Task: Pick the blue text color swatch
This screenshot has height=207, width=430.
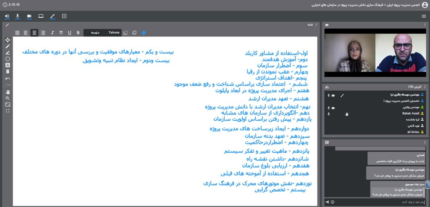Action: click(x=143, y=33)
